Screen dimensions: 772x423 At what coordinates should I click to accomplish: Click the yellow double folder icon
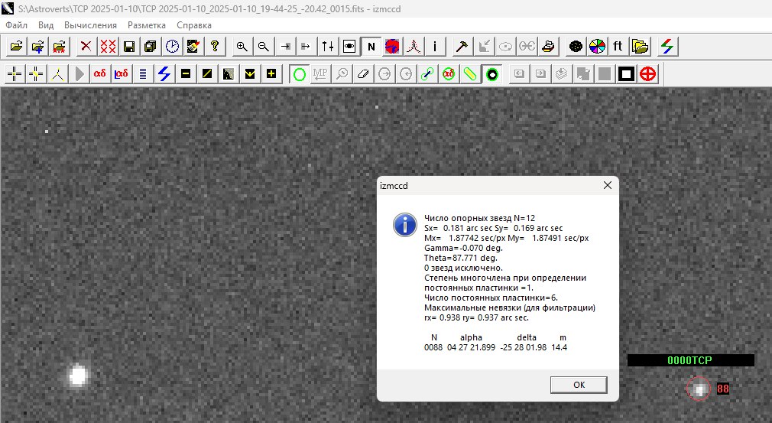pyautogui.click(x=640, y=47)
